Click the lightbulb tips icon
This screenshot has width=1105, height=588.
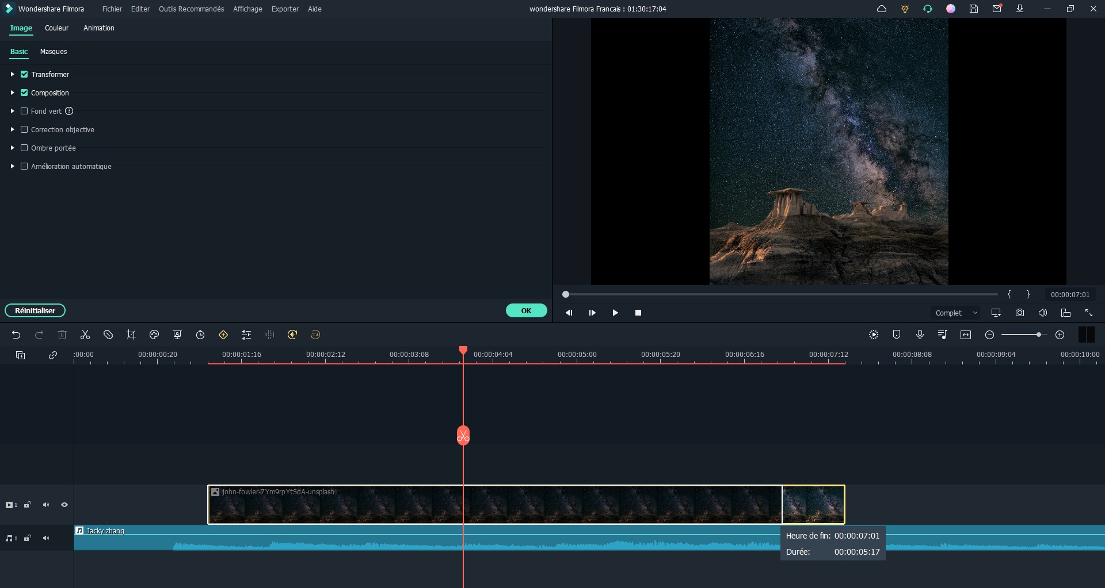coord(905,9)
